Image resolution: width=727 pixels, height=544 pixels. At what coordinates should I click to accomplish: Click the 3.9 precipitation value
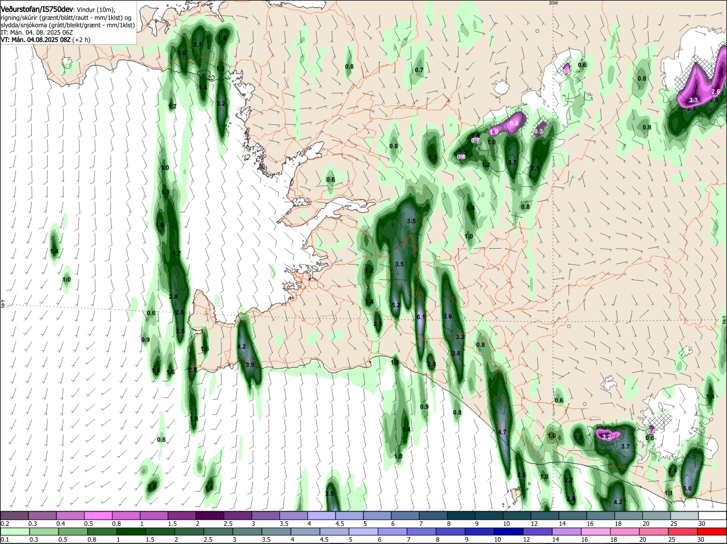(x=249, y=365)
